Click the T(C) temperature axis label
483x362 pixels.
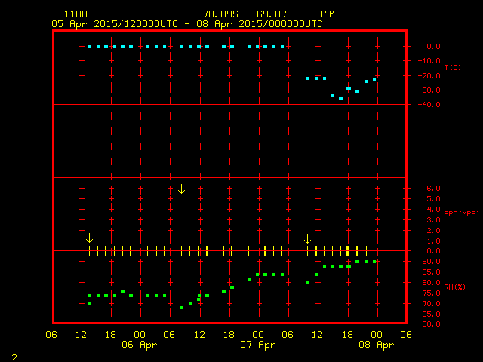point(452,68)
